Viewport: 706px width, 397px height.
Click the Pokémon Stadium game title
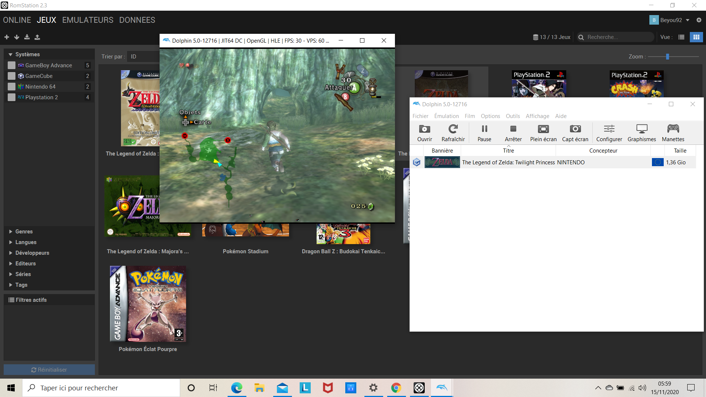[245, 251]
